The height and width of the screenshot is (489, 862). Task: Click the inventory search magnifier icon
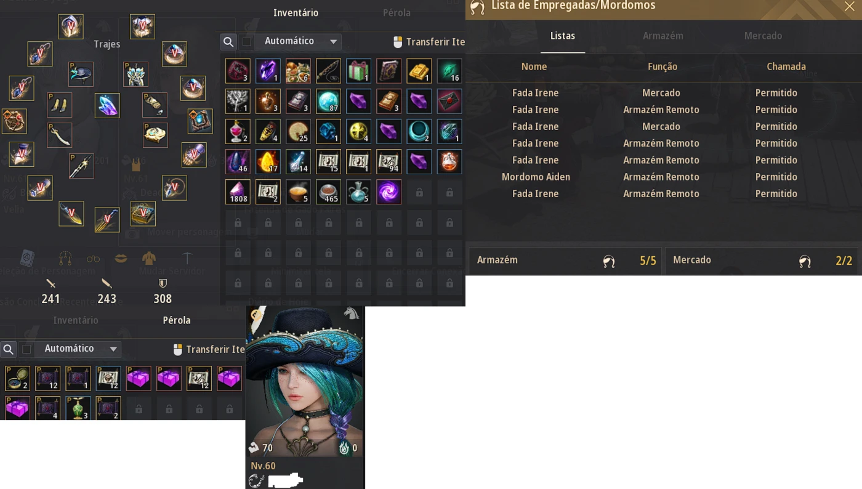point(228,42)
